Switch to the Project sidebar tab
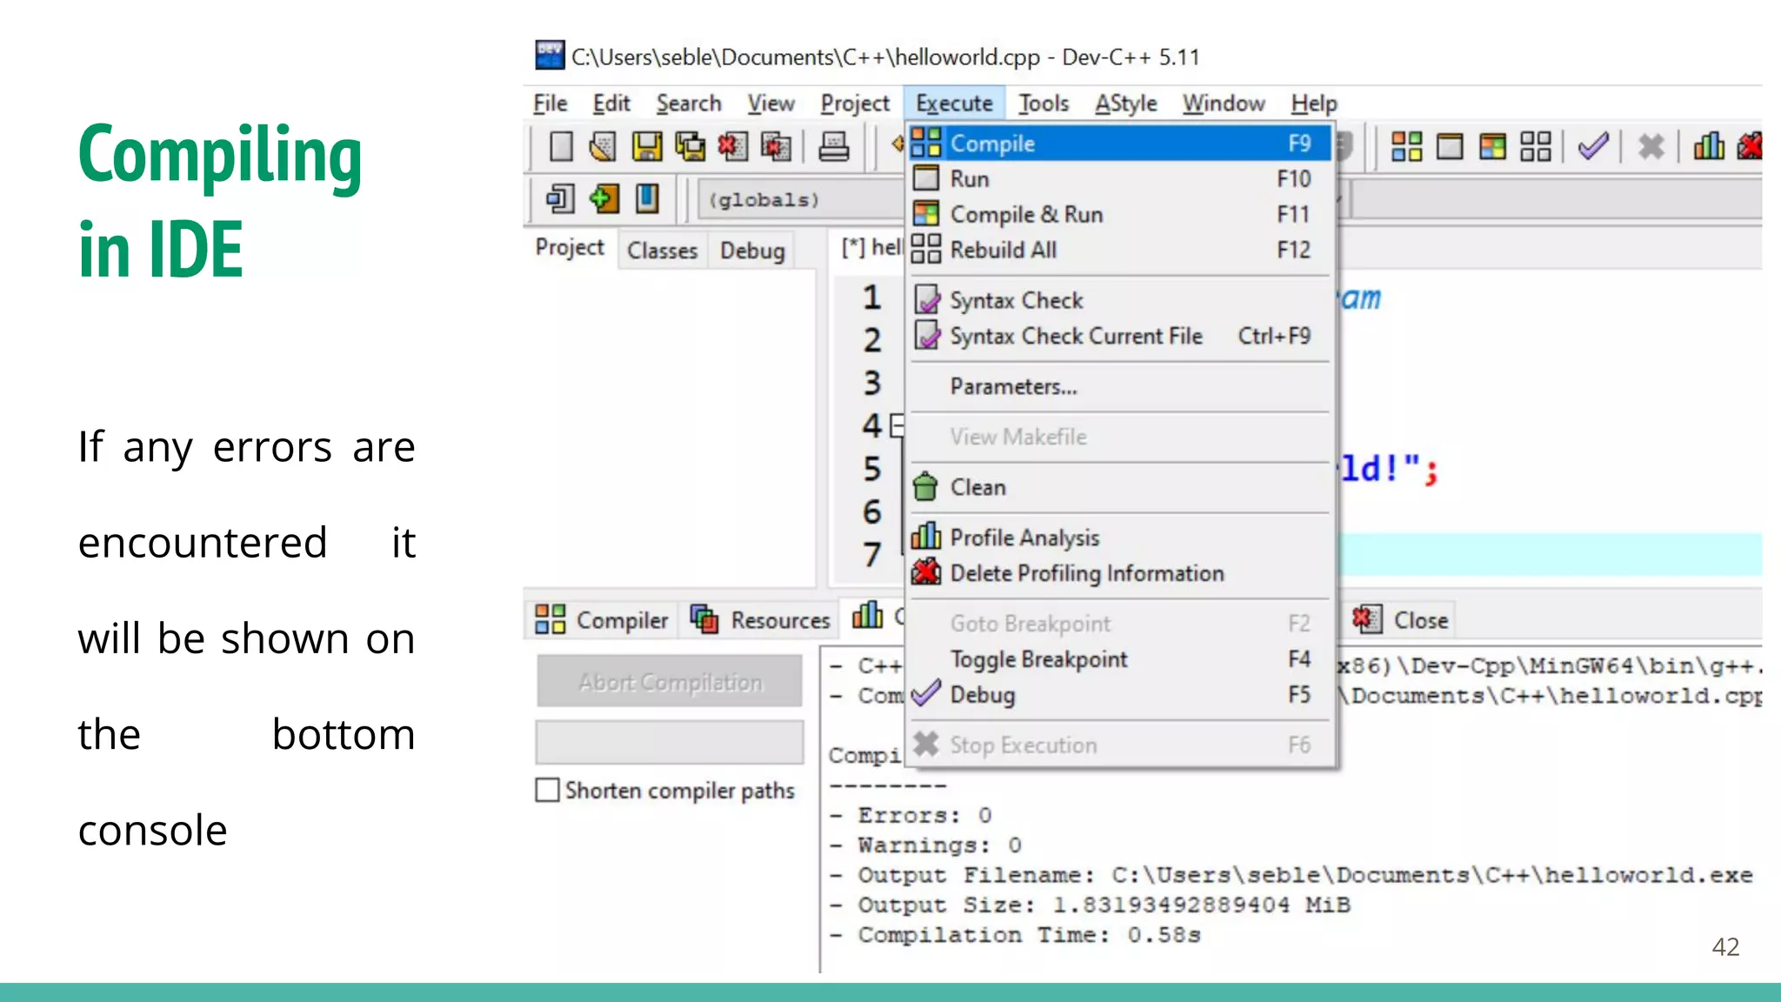 pyautogui.click(x=570, y=248)
